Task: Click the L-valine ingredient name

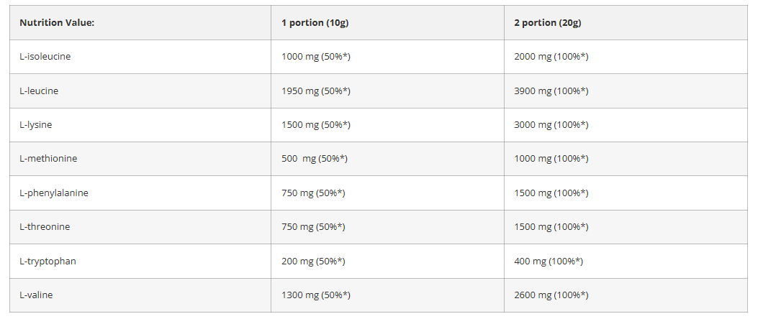Action: [x=36, y=295]
